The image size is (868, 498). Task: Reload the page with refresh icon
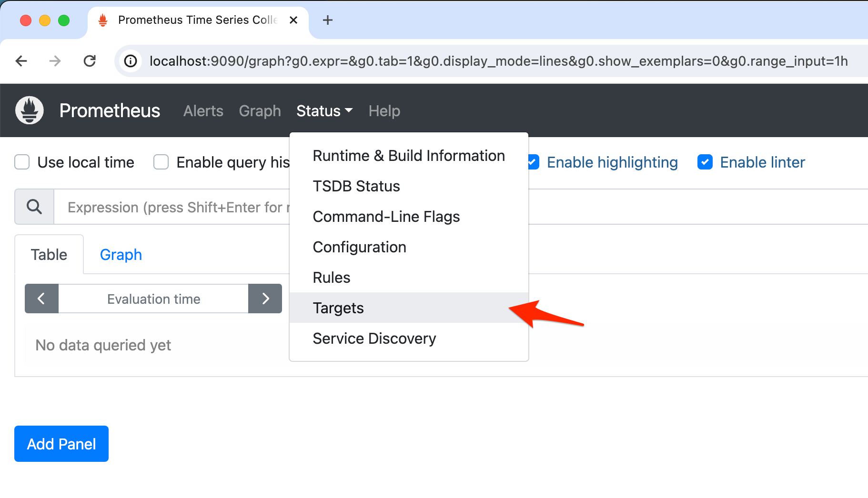click(90, 61)
